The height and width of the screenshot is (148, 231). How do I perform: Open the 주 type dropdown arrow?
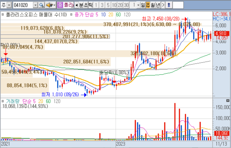coord(9,5)
